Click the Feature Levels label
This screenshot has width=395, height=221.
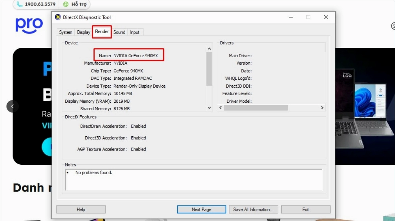[237, 94]
